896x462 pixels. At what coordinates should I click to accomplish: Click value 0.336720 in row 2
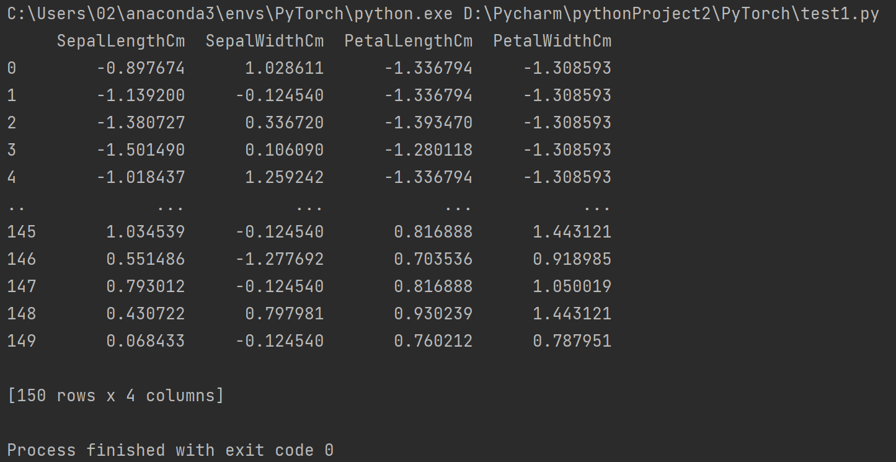[285, 123]
